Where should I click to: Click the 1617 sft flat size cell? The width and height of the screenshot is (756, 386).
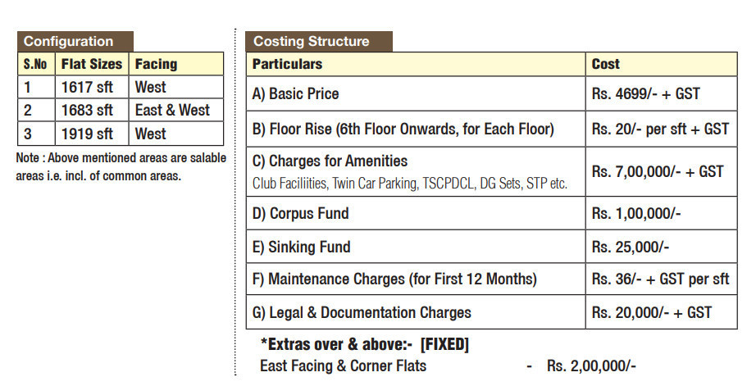[87, 87]
